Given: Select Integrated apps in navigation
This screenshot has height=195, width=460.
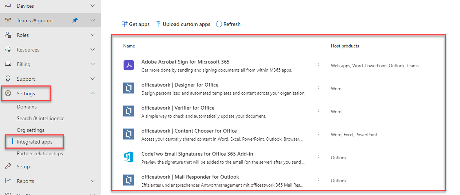Looking at the screenshot, I should [35, 142].
